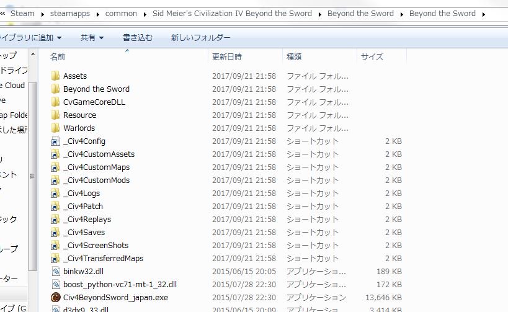Click the _Civ4Patch shortcut icon
The height and width of the screenshot is (312, 508).
(x=55, y=207)
